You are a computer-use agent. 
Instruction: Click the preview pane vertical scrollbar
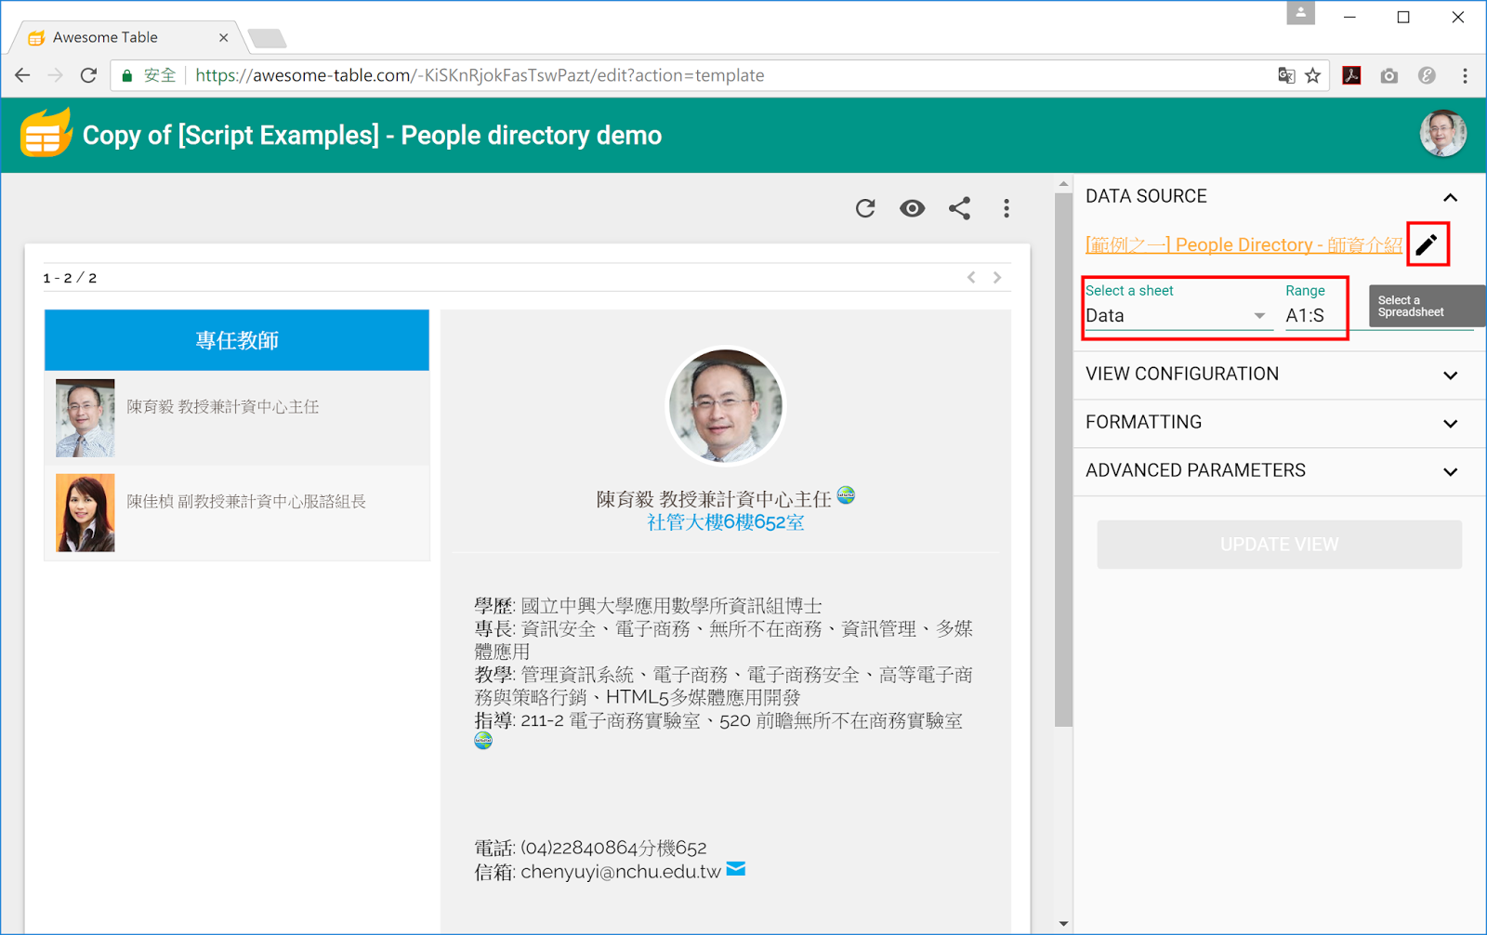(1063, 460)
